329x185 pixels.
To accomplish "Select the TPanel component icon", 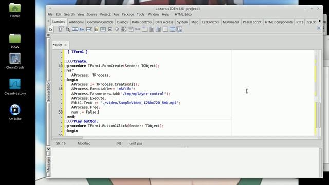I will (x=166, y=29).
